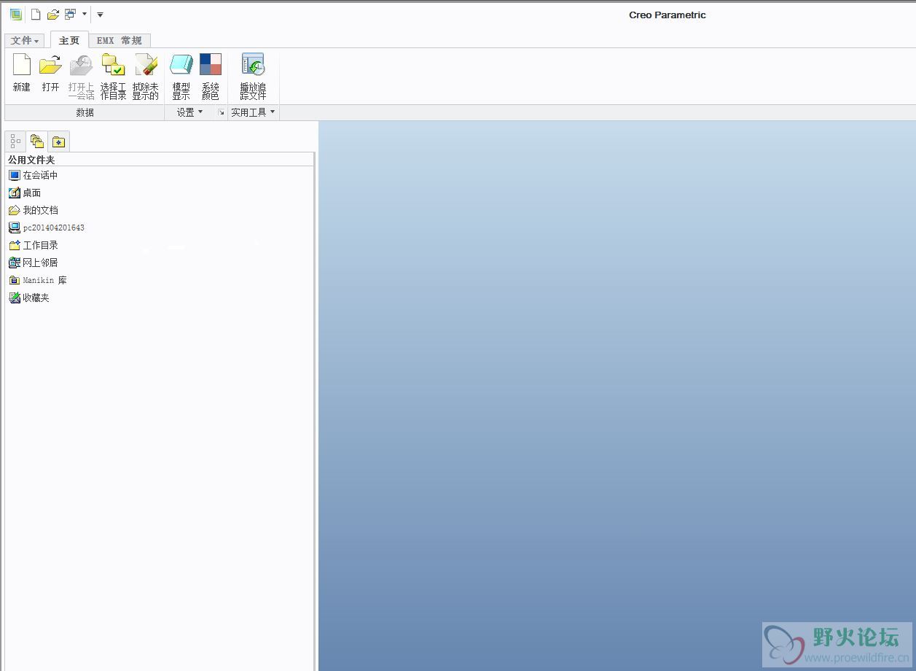Click the 拭除未显示的 ribbon button

(146, 77)
